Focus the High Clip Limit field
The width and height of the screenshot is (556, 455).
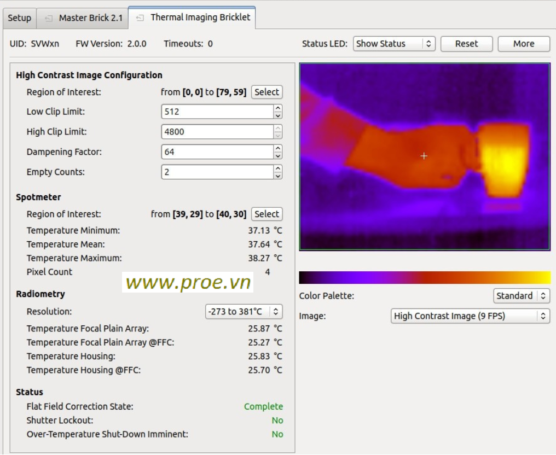click(x=217, y=132)
